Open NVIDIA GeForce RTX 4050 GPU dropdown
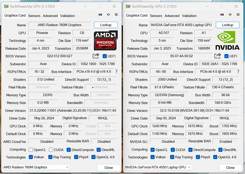Viewport: 245px width, 174px height. coord(158,167)
